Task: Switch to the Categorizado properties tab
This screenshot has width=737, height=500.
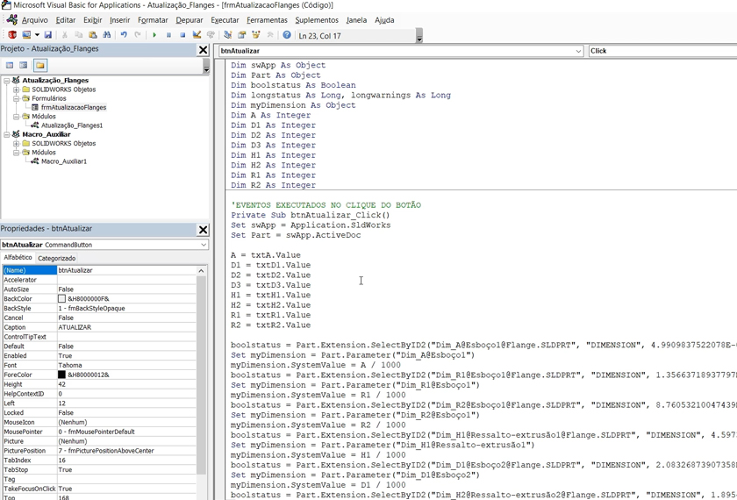Action: [56, 258]
